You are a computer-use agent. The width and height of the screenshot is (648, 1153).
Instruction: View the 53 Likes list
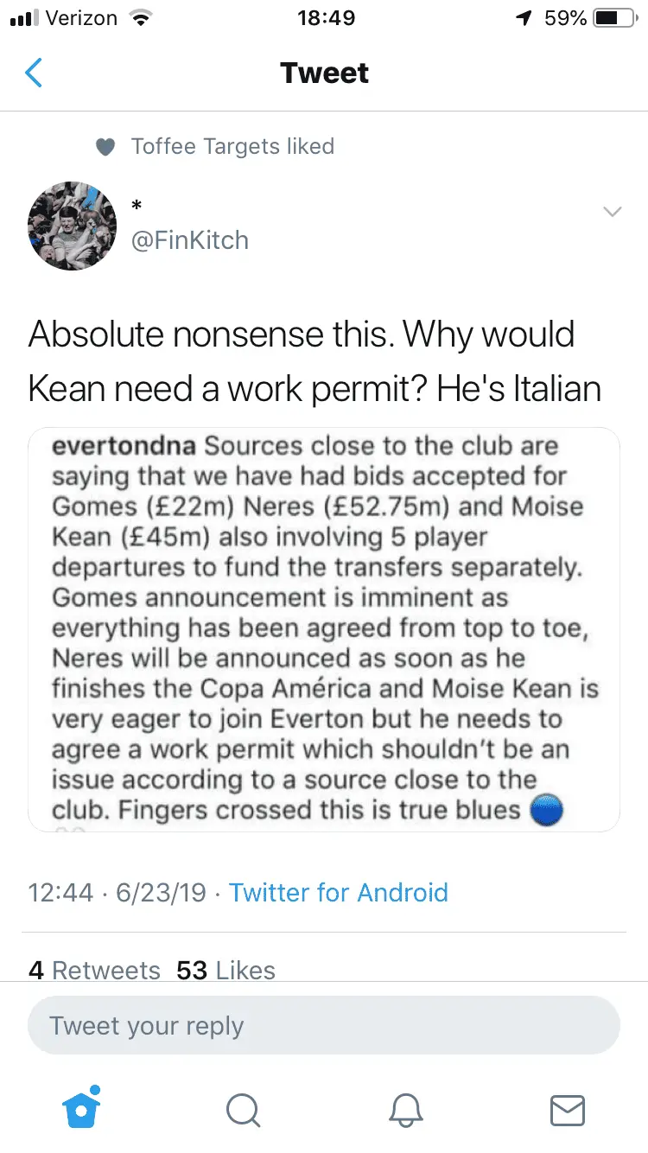(226, 970)
